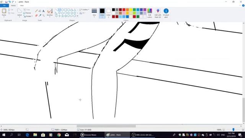Screen dimensions: 245x138
Task: Choose the Diamond shape
Action: coord(59,13)
